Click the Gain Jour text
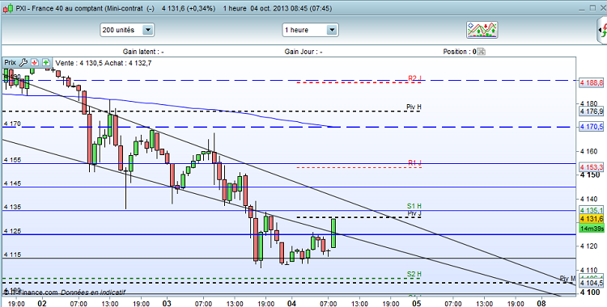This screenshot has height=307, width=607. click(x=303, y=52)
